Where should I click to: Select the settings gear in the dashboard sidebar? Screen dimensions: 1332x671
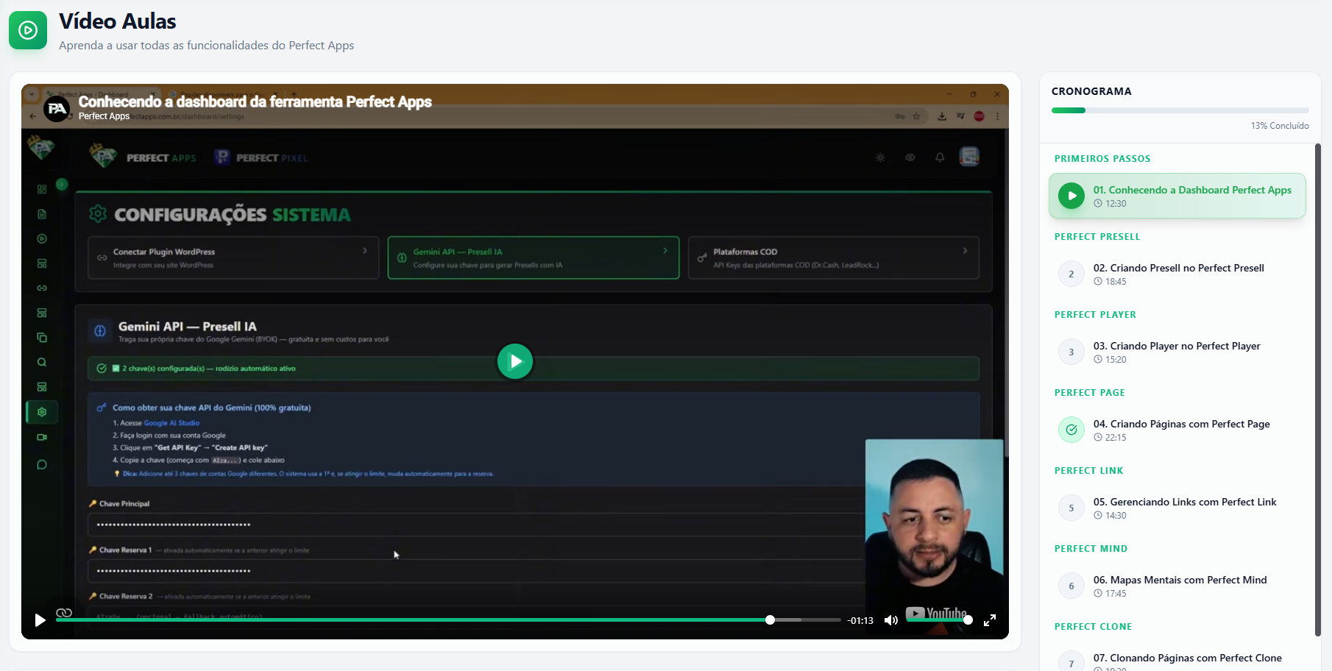tap(42, 412)
